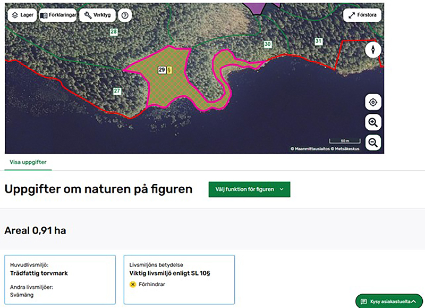Open the Verktyg tools menu

[x=97, y=15]
